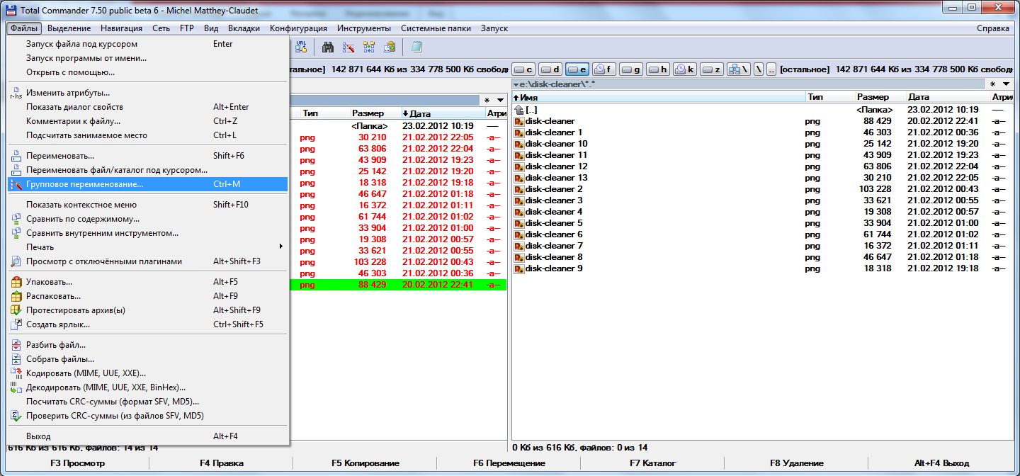Choose 'Проверить CRC-суммы' menu entry

pos(147,416)
